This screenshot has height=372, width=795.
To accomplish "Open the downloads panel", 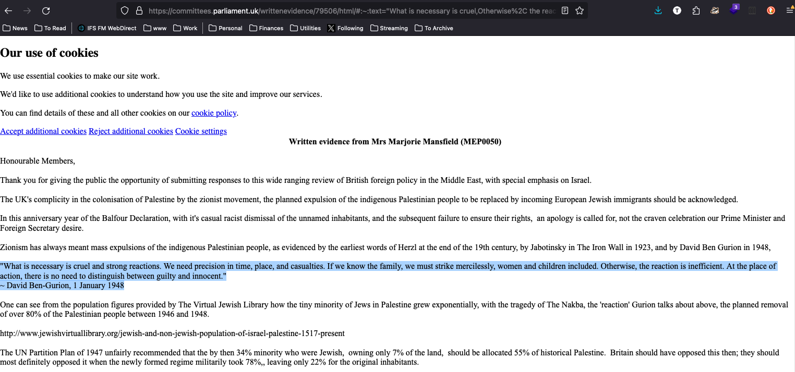I will click(658, 11).
